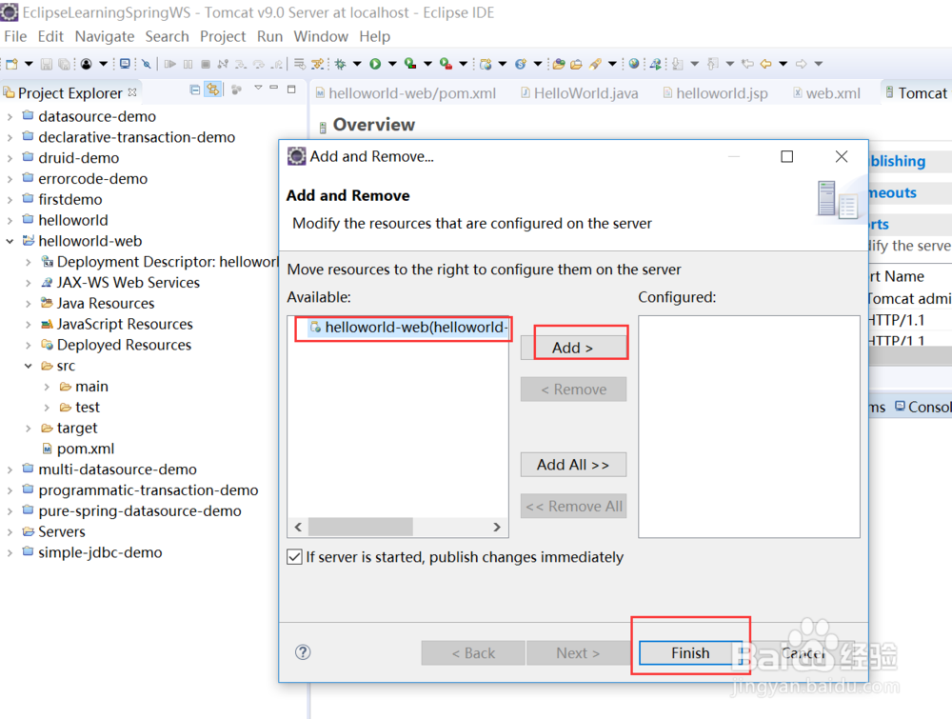Image resolution: width=952 pixels, height=719 pixels.
Task: Click the Save toolbar icon
Action: click(x=46, y=64)
